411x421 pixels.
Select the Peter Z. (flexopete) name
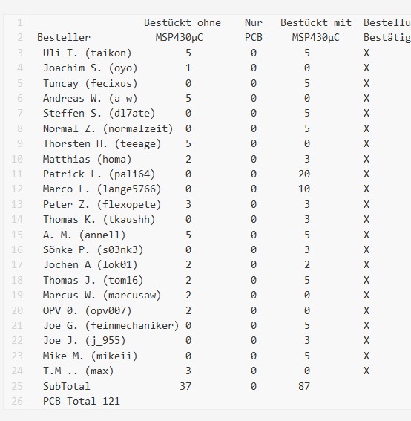tap(102, 204)
